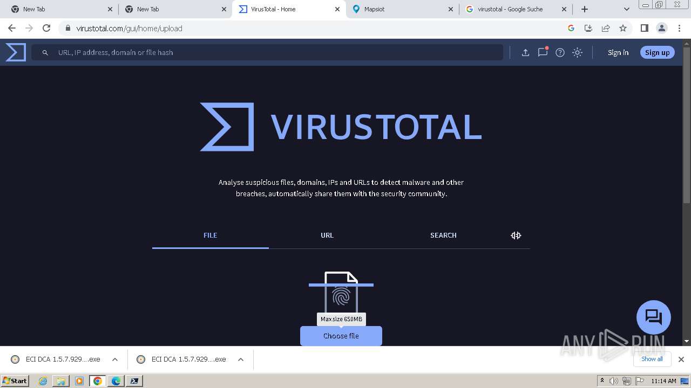Click the upload file icon in header

[525, 52]
